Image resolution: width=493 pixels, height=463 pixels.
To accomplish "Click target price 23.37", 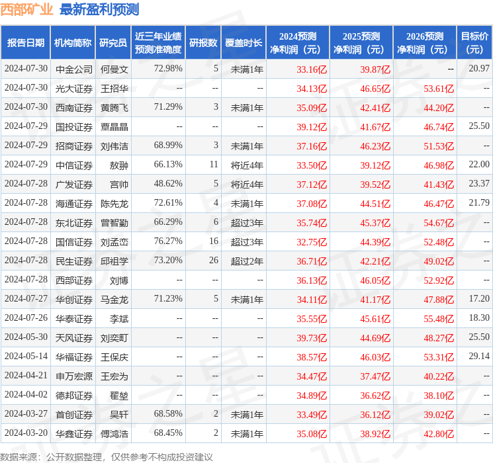I will pyautogui.click(x=479, y=183).
